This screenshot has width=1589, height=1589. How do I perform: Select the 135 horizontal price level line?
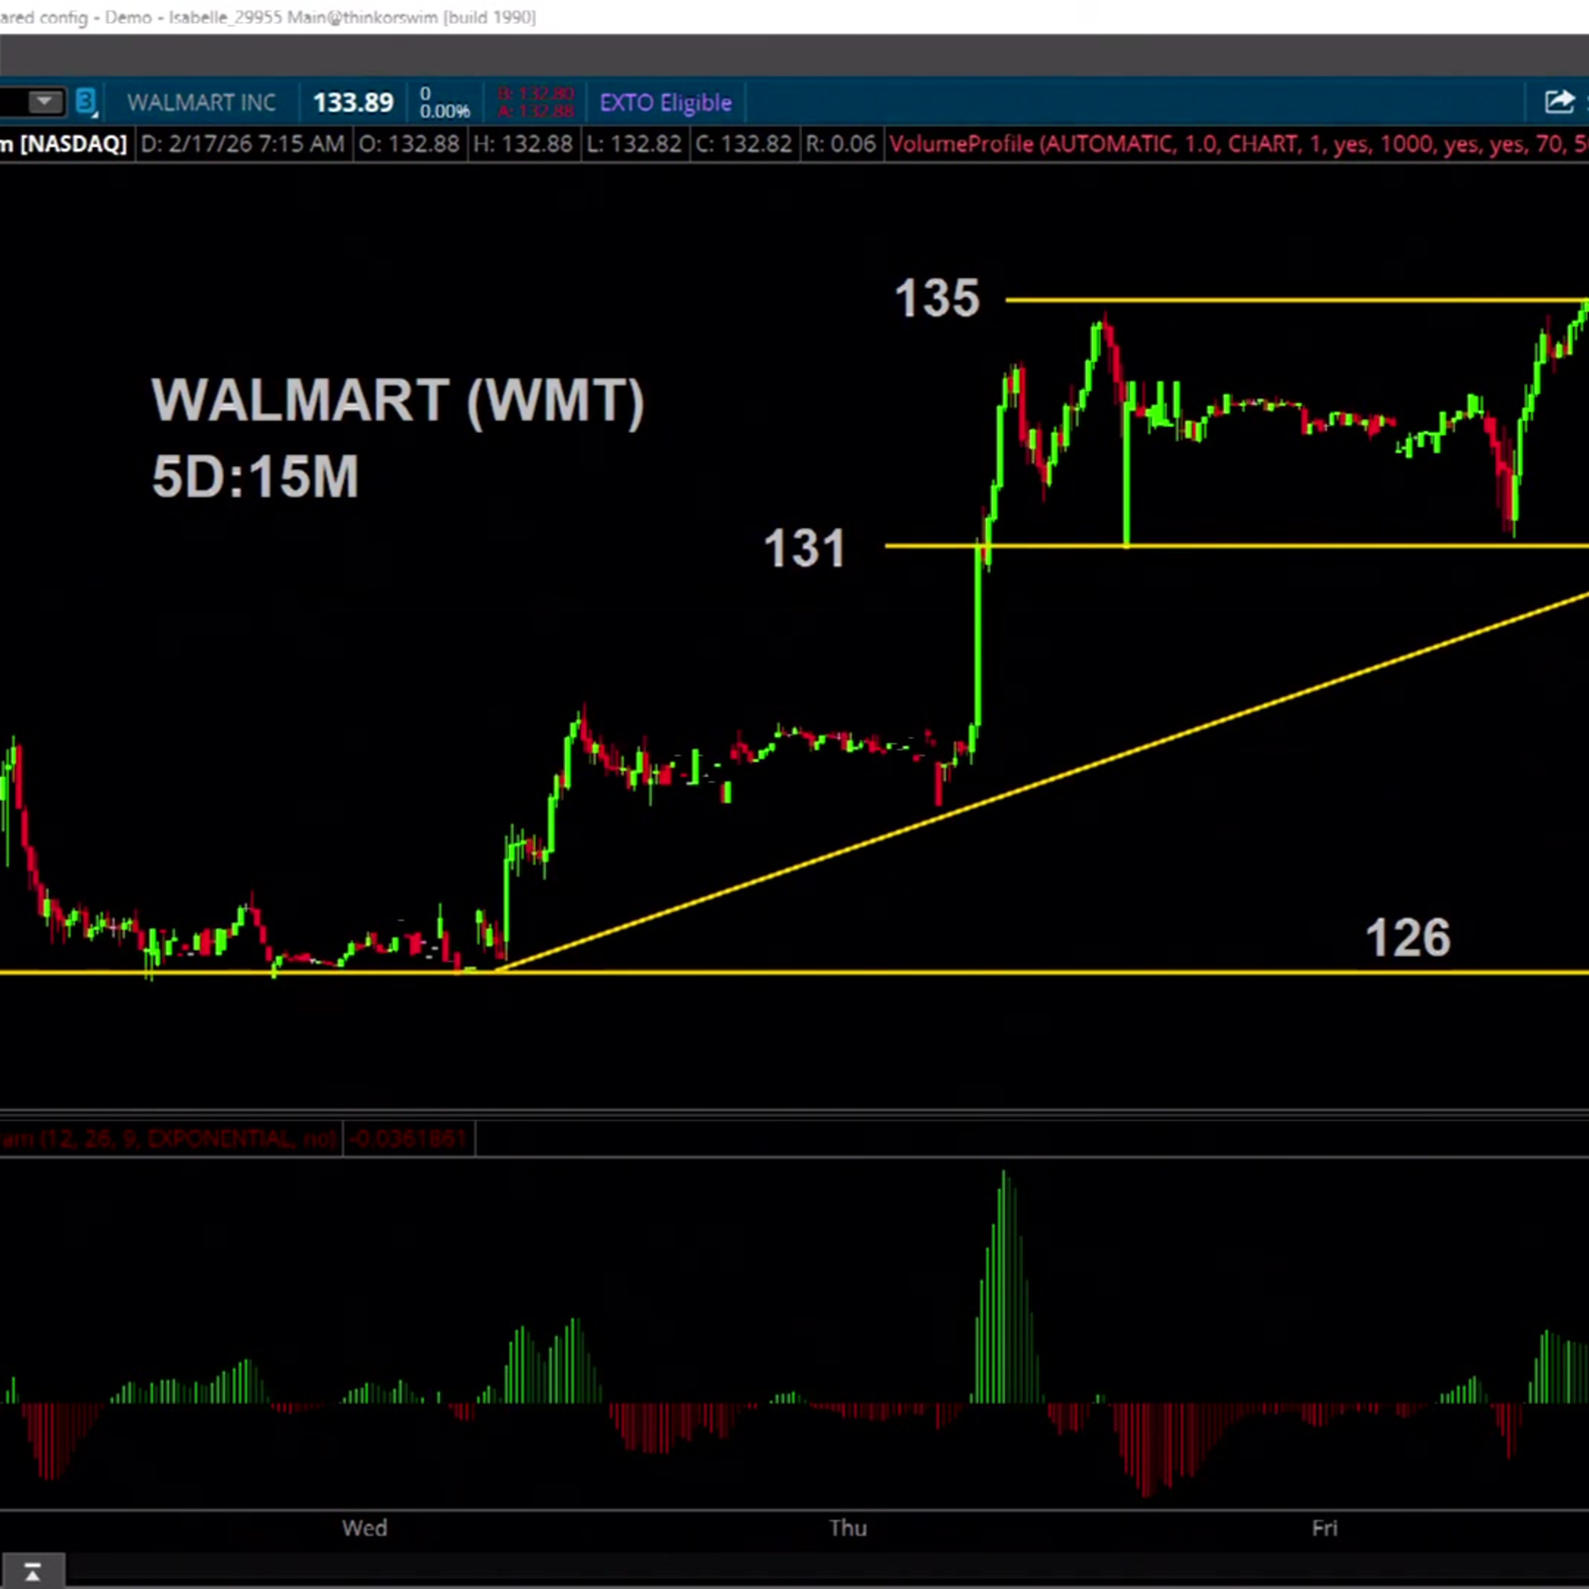(1316, 300)
